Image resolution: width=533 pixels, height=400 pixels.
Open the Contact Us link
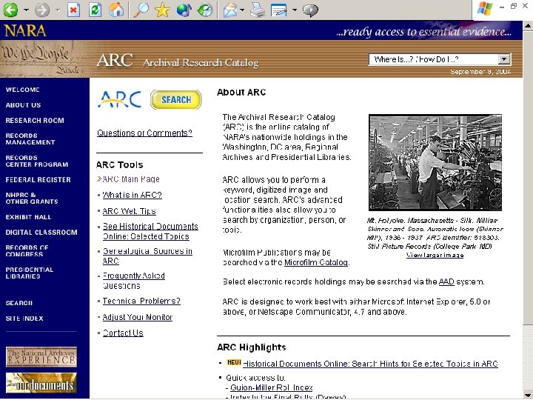[123, 333]
